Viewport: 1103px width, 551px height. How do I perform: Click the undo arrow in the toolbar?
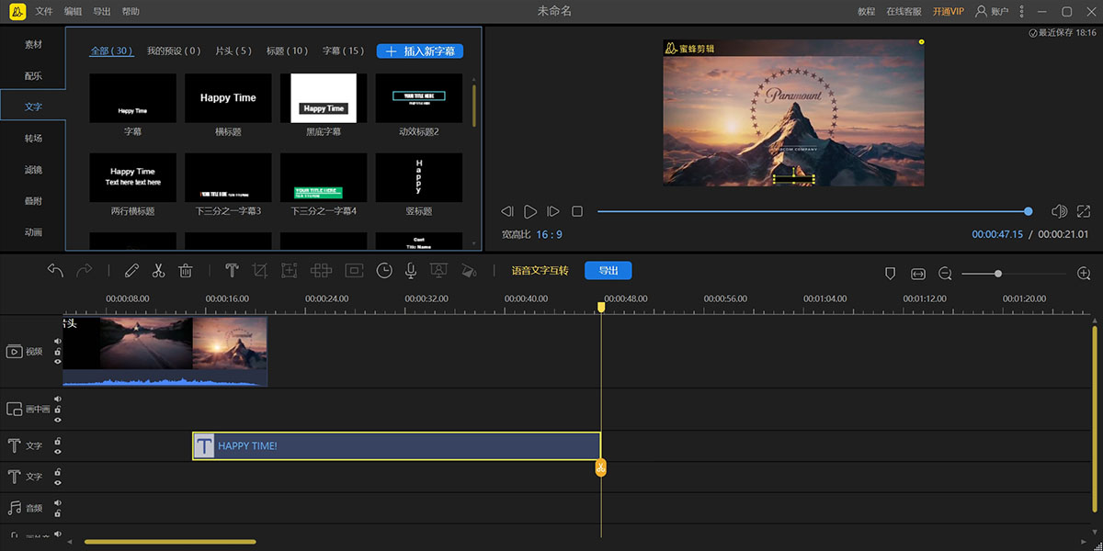tap(55, 271)
